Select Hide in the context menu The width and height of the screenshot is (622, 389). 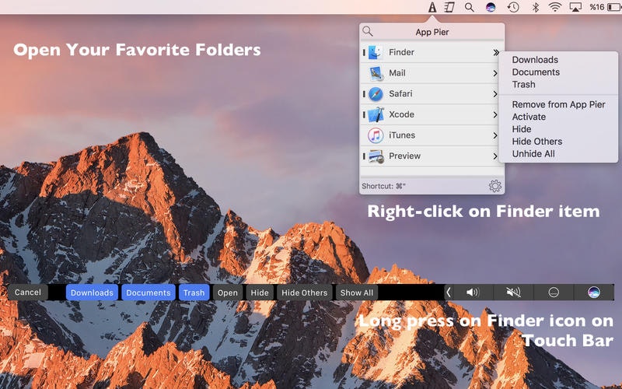[521, 129]
